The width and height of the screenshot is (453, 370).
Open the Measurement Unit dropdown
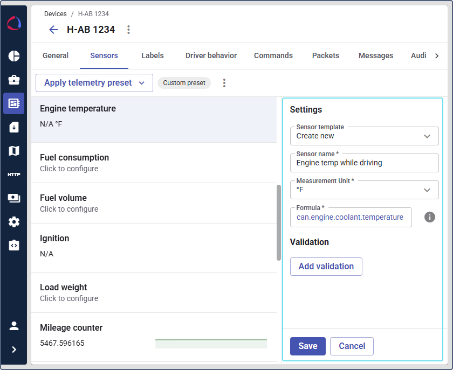pyautogui.click(x=364, y=190)
